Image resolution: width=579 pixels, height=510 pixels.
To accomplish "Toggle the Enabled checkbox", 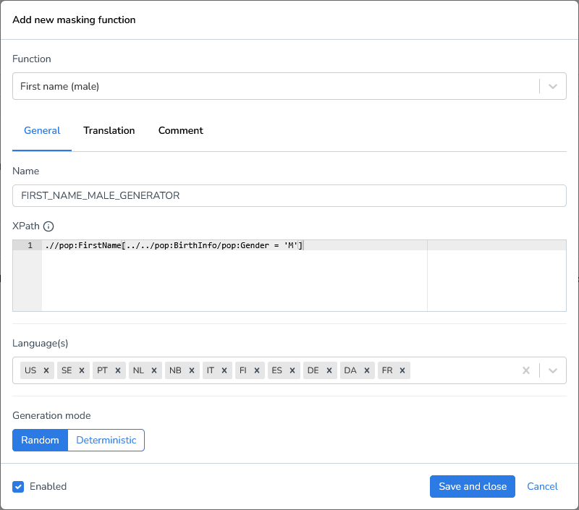I will click(x=18, y=487).
